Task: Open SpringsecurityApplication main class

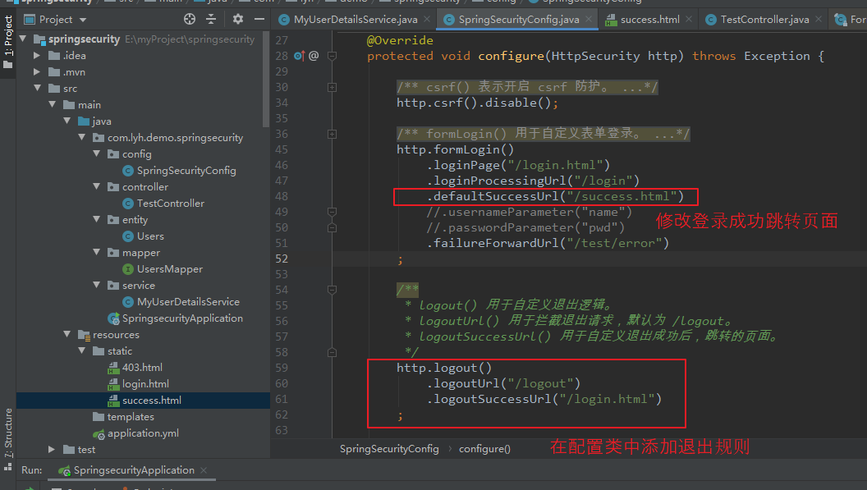Action: pyautogui.click(x=182, y=318)
